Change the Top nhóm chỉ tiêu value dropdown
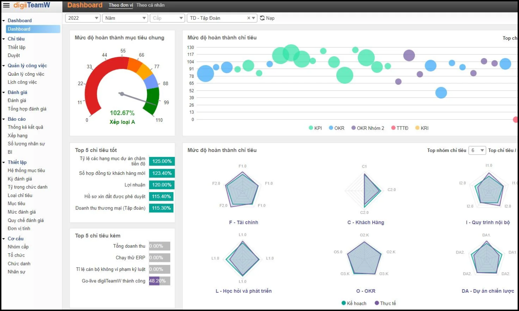 477,150
